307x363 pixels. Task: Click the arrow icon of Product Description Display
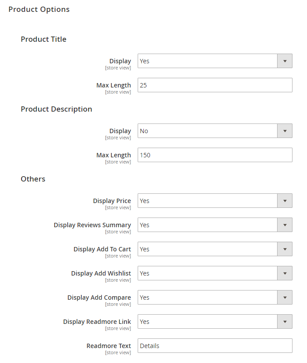(285, 131)
